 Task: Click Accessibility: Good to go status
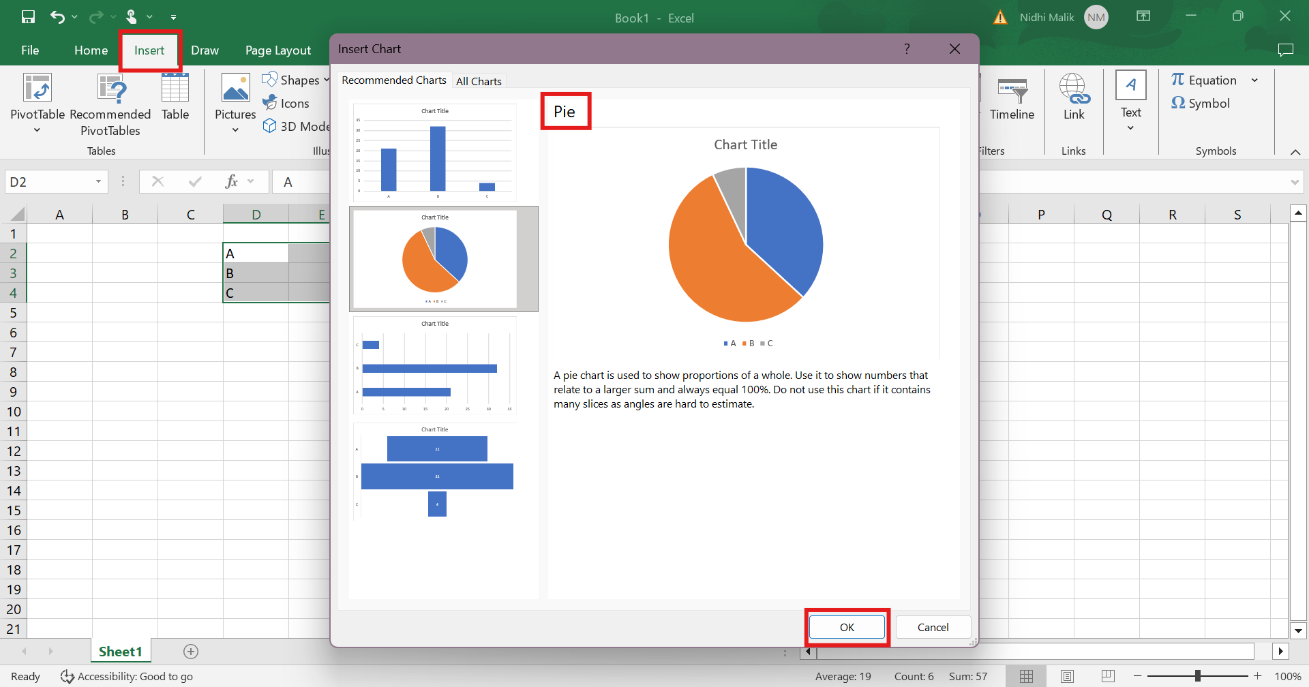click(x=127, y=677)
